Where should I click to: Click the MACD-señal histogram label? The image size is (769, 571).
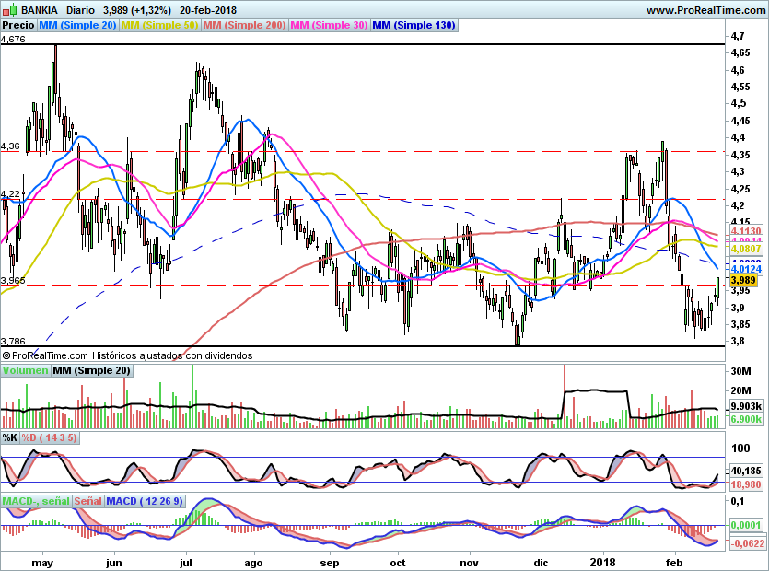coord(35,501)
